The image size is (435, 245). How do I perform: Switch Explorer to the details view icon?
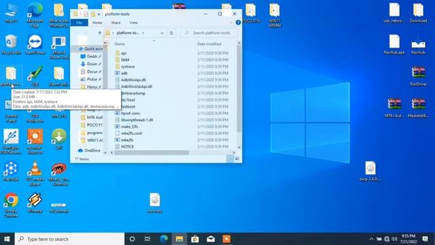[230, 159]
